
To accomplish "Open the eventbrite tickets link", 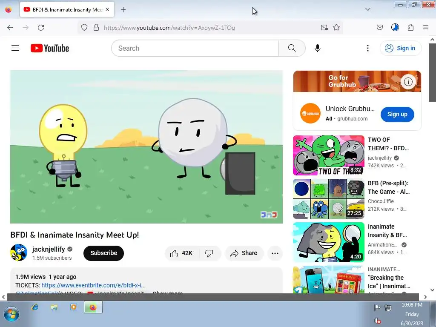I will (93, 285).
